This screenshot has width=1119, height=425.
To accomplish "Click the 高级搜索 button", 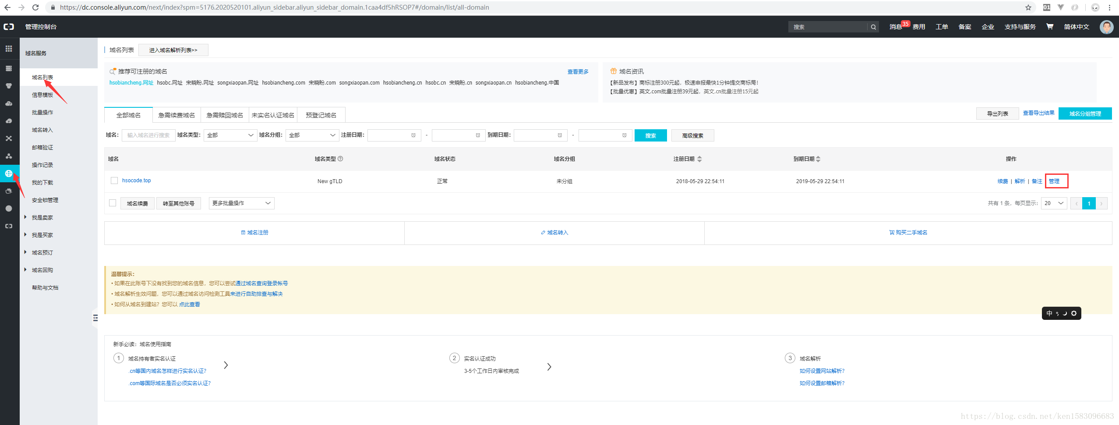I will tap(693, 135).
